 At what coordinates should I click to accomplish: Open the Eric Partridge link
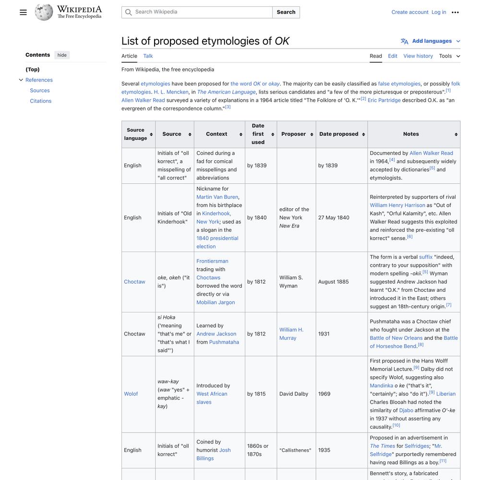[x=384, y=100]
